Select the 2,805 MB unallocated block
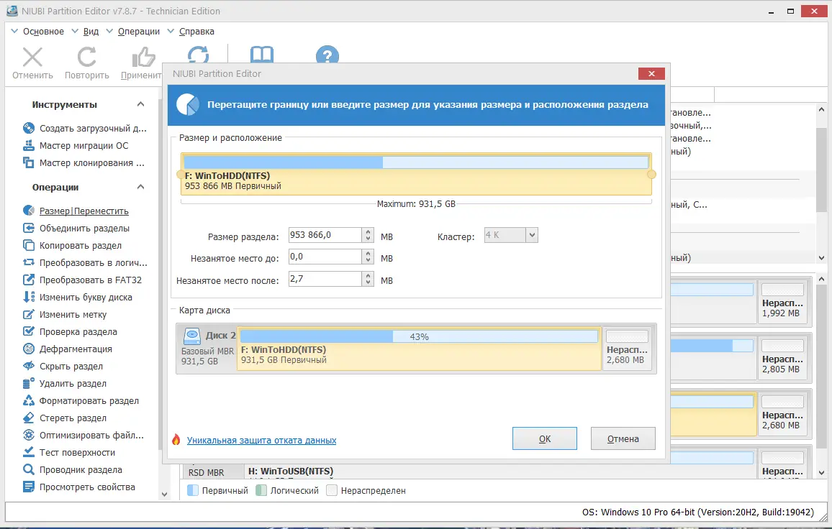The width and height of the screenshot is (832, 529). pyautogui.click(x=782, y=358)
